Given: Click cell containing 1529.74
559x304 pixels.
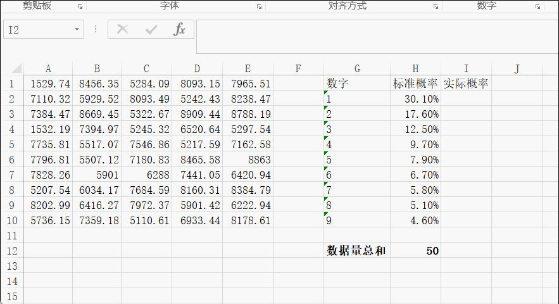Looking at the screenshot, I should 48,84.
